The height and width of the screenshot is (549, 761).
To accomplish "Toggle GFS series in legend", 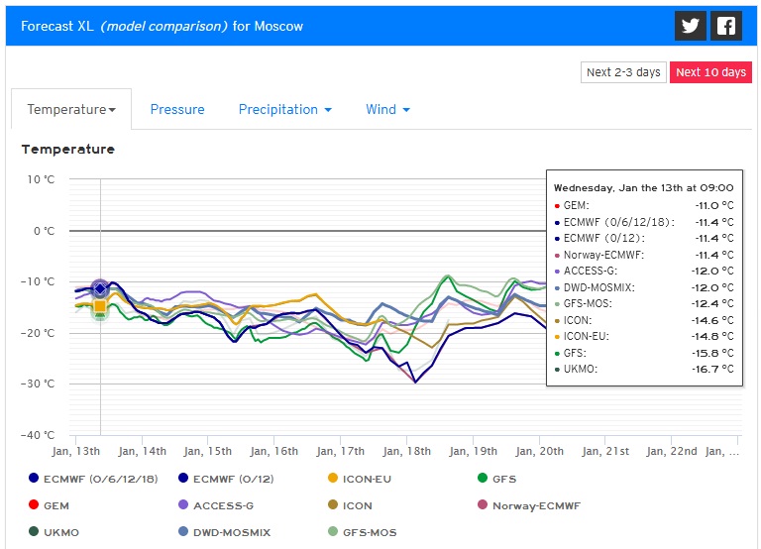I will (496, 479).
